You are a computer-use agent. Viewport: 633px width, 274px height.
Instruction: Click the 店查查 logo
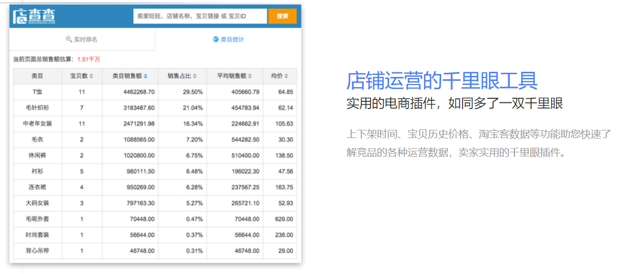34,16
